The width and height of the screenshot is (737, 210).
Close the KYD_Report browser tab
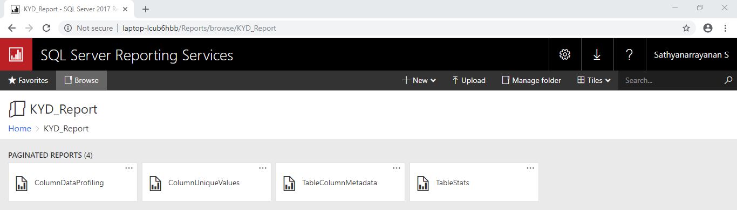click(x=125, y=9)
